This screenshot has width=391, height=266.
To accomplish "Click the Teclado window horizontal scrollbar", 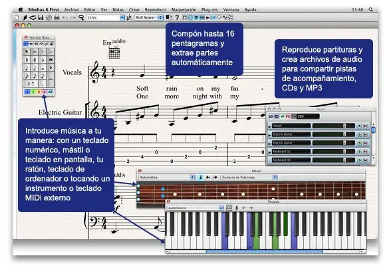I will click(265, 251).
